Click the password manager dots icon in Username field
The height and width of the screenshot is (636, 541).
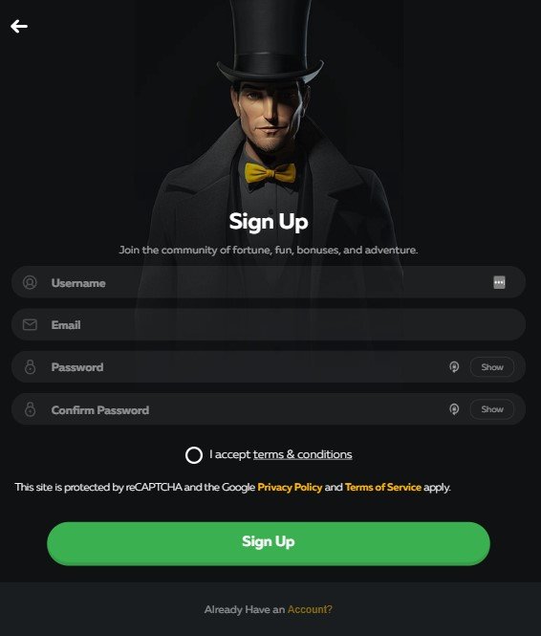[x=499, y=282]
